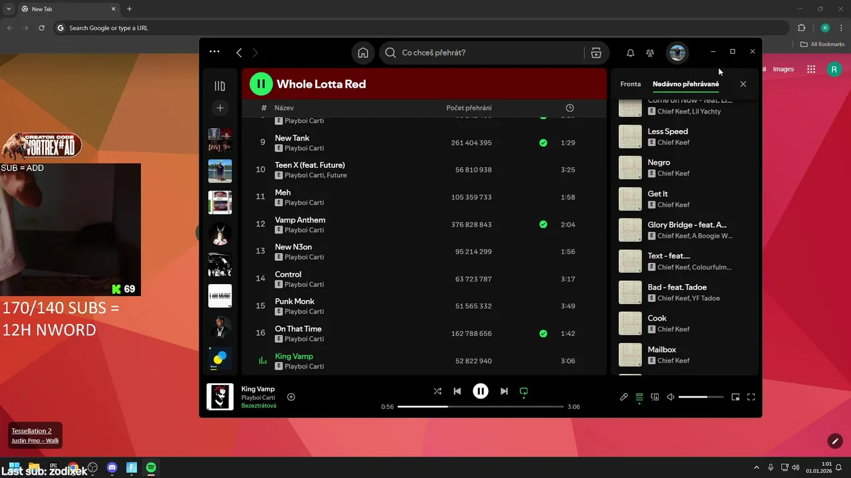Select Mailbox in recently played list
This screenshot has width=851, height=478.
click(x=685, y=355)
